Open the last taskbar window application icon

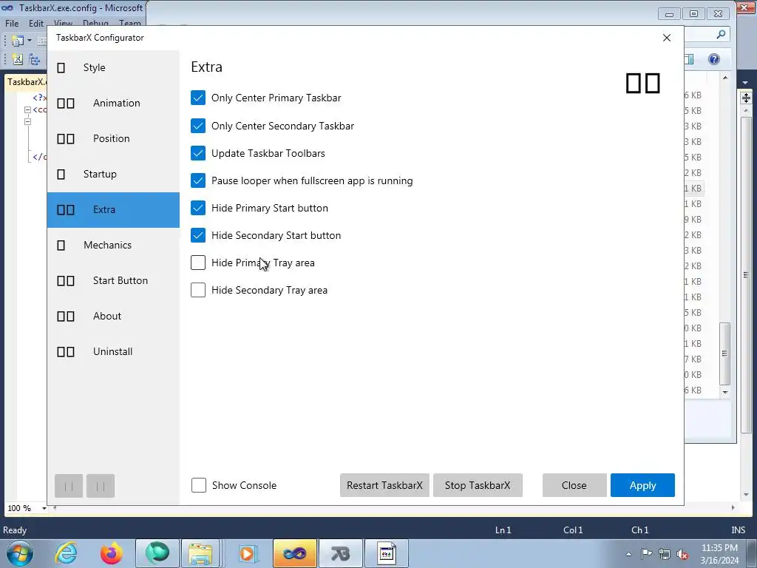point(386,553)
